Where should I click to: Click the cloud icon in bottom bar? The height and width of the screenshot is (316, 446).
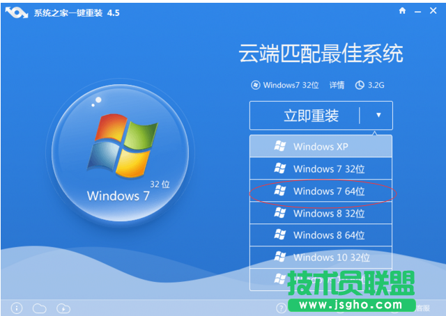40,308
